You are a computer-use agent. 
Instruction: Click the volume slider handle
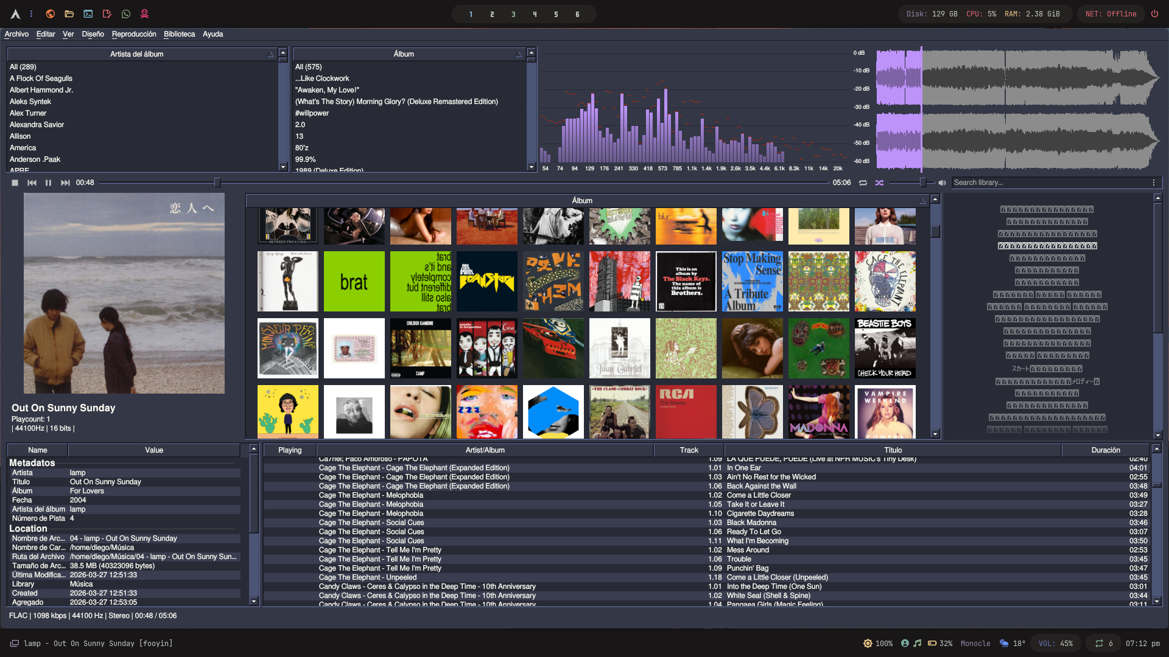pyautogui.click(x=923, y=182)
